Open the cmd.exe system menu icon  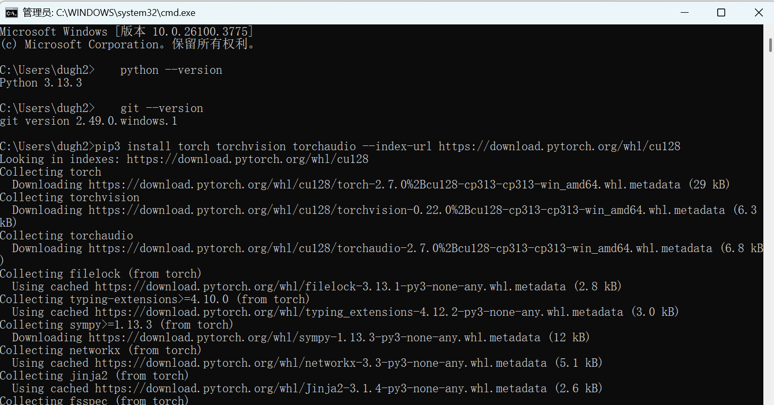pyautogui.click(x=11, y=12)
